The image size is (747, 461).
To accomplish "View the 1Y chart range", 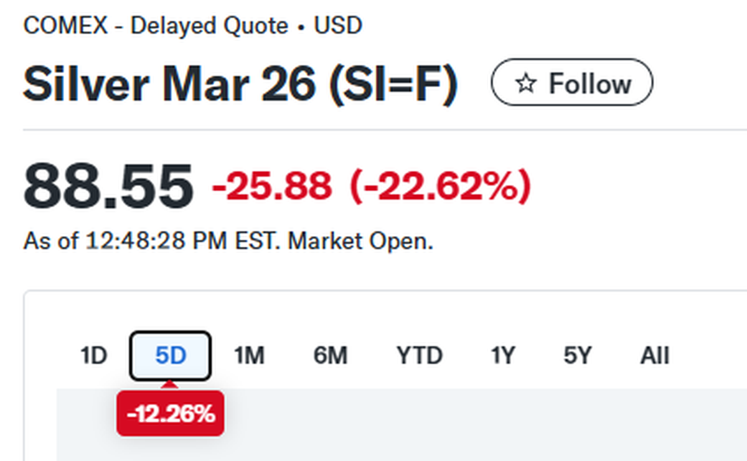I will click(503, 356).
